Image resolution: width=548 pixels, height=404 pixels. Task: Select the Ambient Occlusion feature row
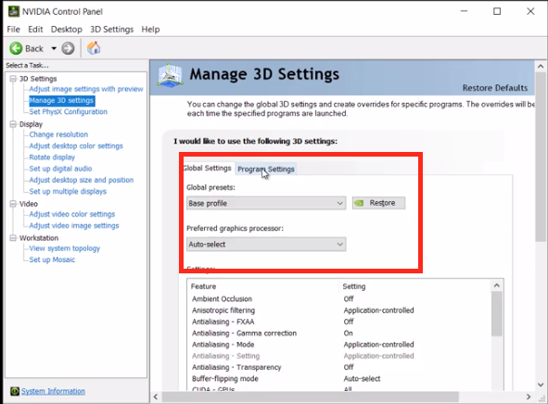(339, 299)
